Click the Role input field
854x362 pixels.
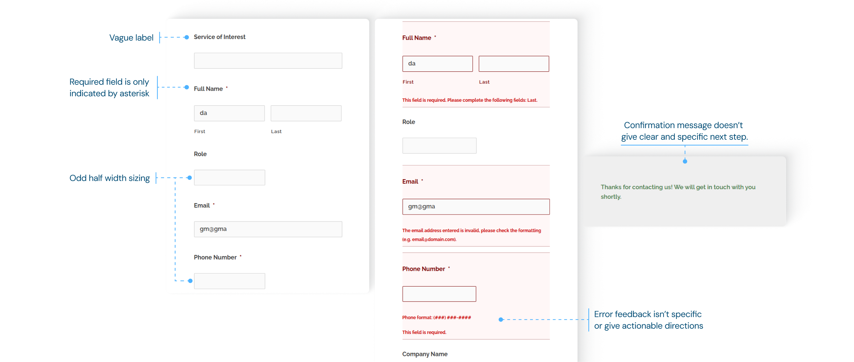coord(229,177)
